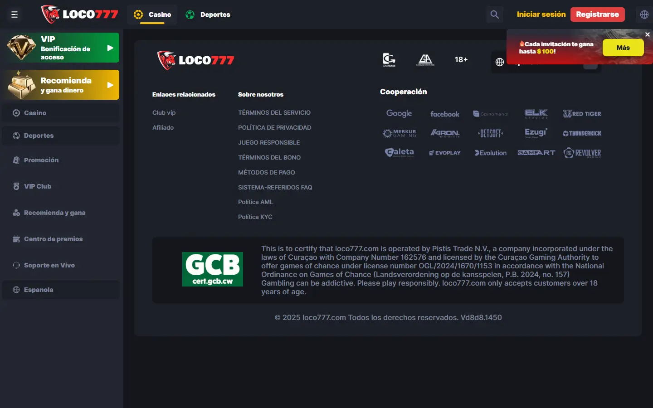This screenshot has width=653, height=408.
Task: Click the 2025 loco777.com copyright line
Action: click(x=388, y=317)
